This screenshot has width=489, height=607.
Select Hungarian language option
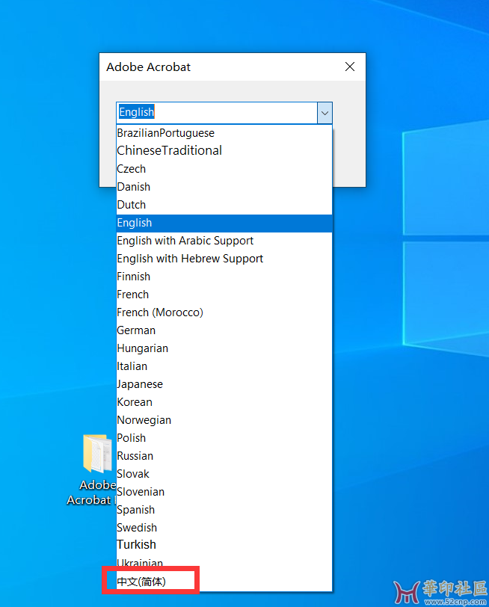click(224, 348)
